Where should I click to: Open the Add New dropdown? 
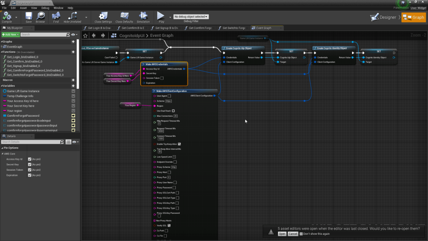coord(10,34)
